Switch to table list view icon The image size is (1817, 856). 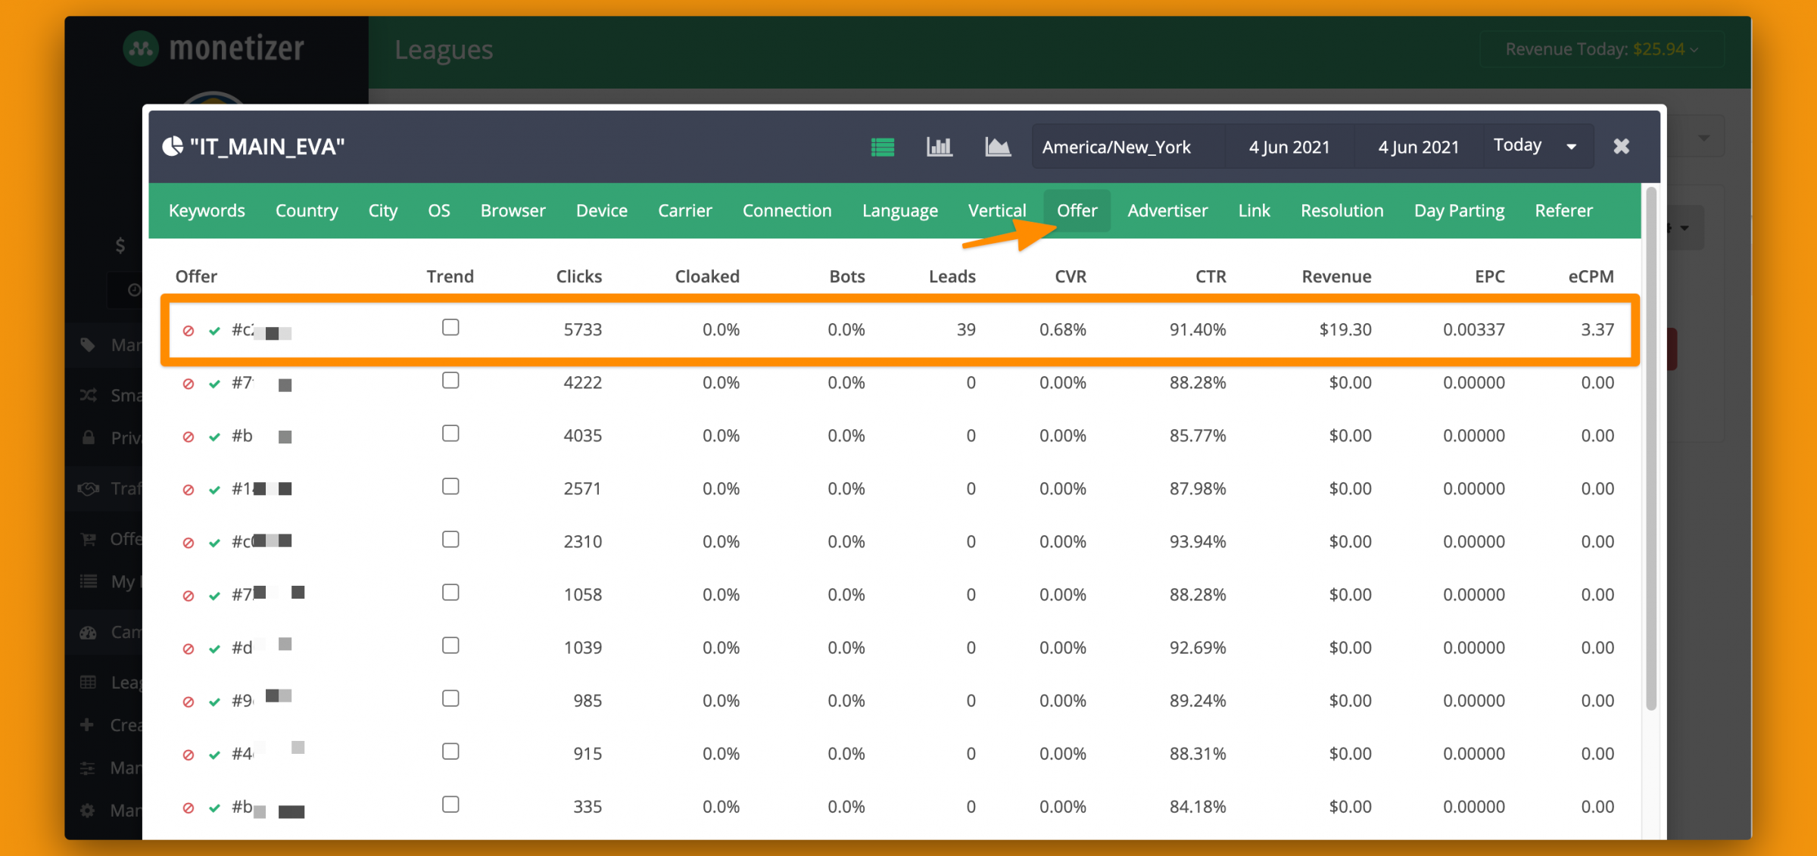(x=883, y=147)
